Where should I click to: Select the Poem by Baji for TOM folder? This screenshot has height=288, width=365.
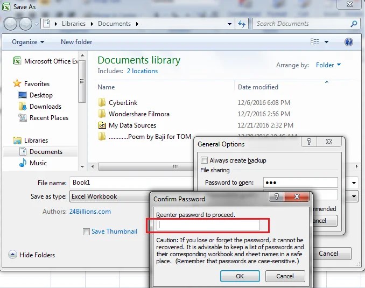[x=145, y=137]
